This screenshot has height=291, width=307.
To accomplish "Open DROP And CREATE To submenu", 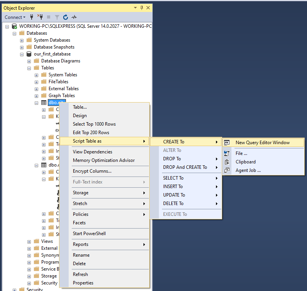I will coord(186,167).
